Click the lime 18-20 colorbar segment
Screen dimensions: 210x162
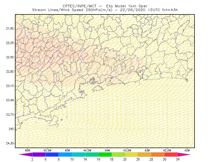118,154
